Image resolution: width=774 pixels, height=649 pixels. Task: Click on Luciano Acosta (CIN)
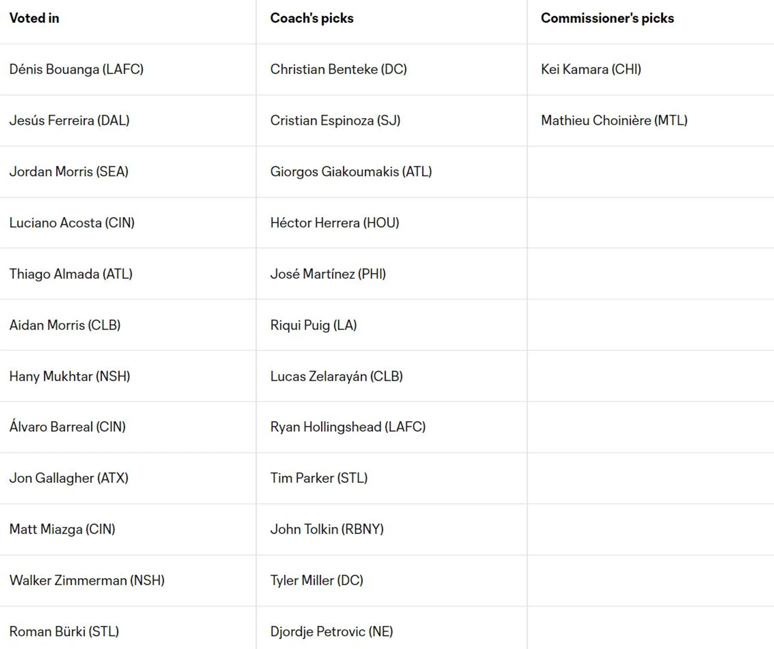pyautogui.click(x=72, y=223)
